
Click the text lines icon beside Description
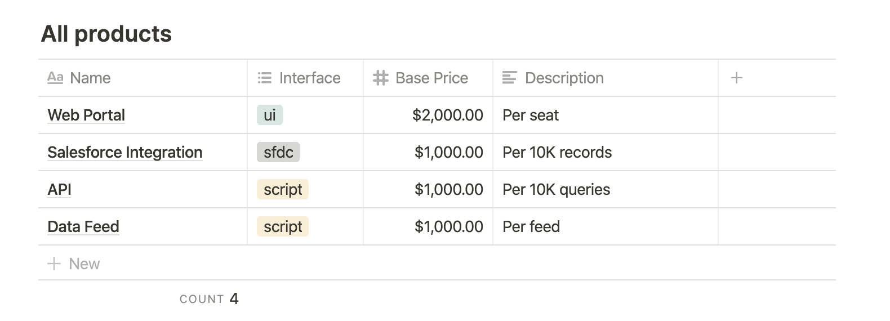click(x=509, y=78)
